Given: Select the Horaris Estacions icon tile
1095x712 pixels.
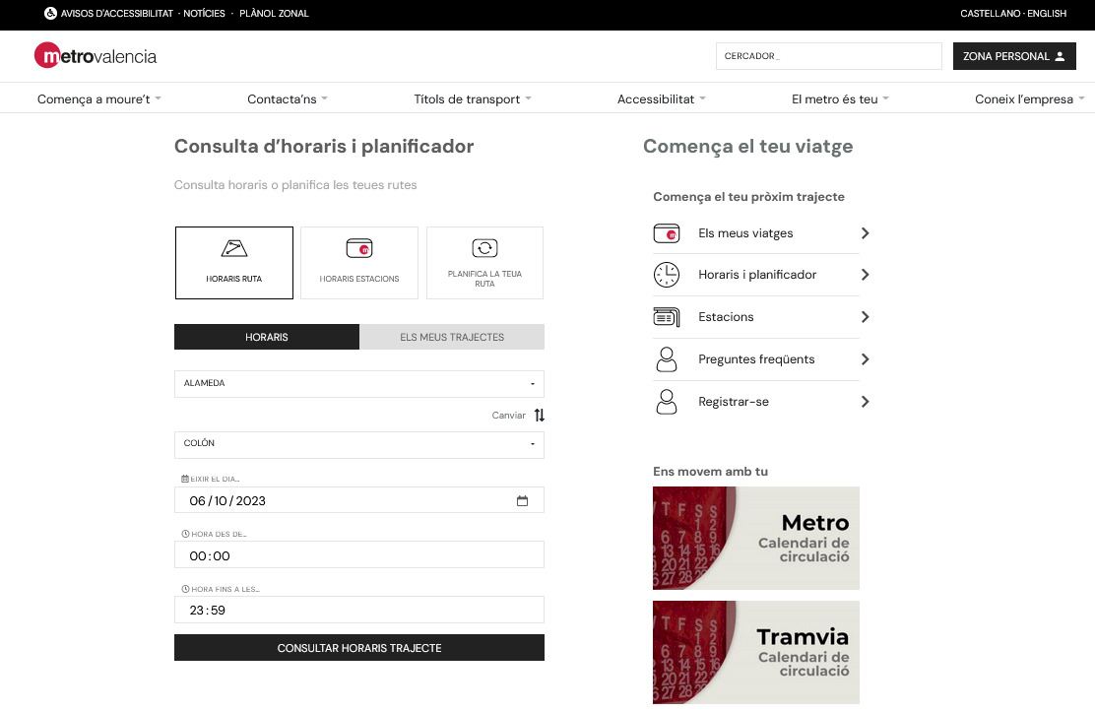Looking at the screenshot, I should pos(359,262).
